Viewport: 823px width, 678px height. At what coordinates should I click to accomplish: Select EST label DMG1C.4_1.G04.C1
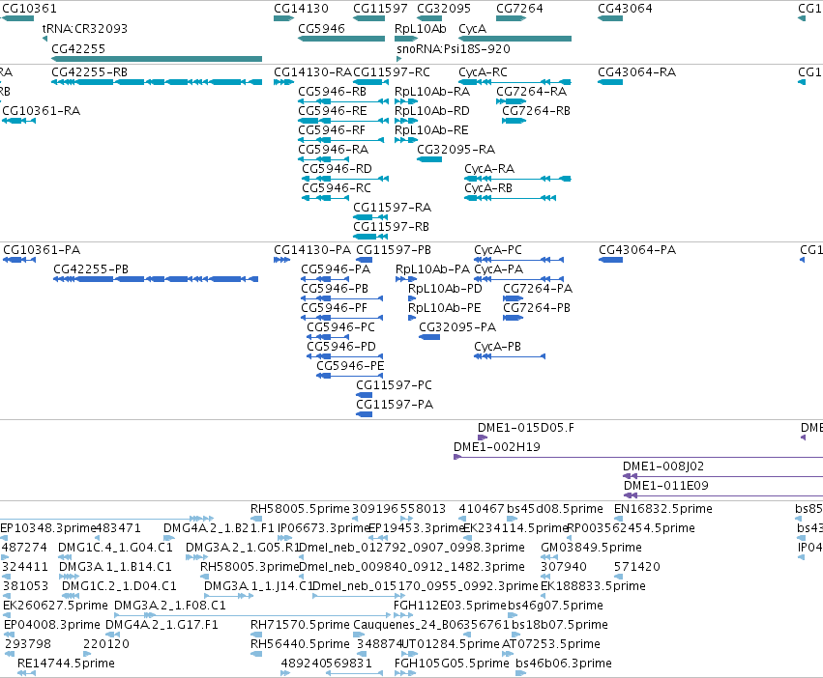[115, 549]
